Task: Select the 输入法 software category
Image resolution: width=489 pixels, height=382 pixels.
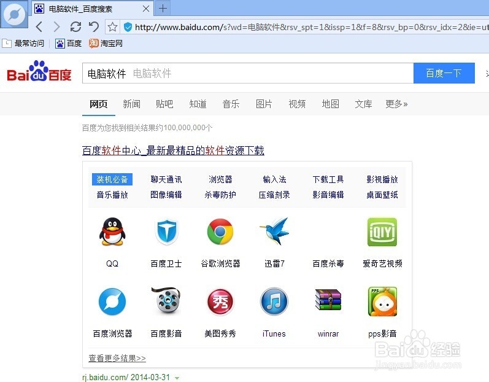Action: tap(274, 179)
